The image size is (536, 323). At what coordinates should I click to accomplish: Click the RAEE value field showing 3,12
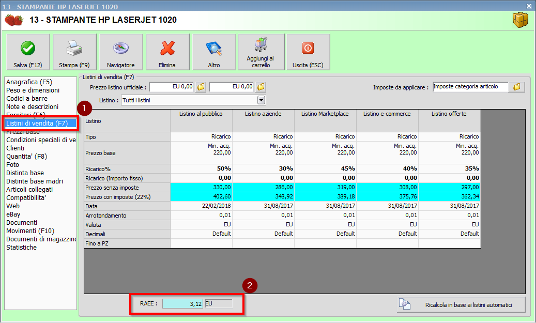click(182, 303)
